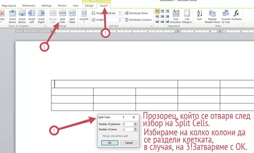The height and width of the screenshot is (153, 254).
Task: Align cell text bottom right
Action: (x=167, y=21)
